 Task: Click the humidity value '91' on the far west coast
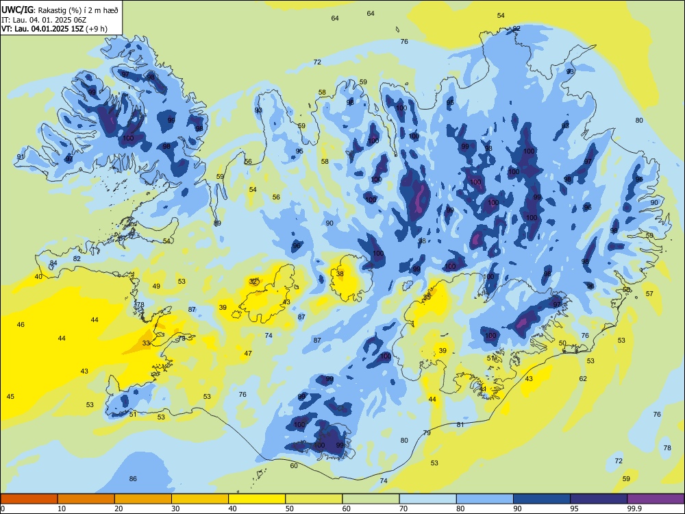(x=21, y=157)
